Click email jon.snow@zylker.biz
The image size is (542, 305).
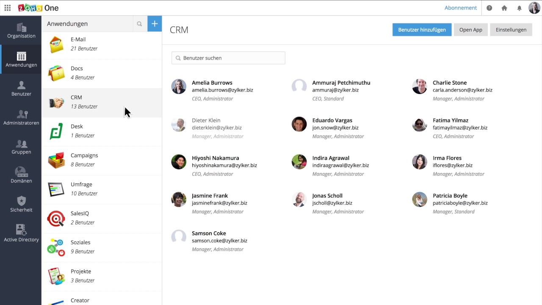tap(335, 128)
